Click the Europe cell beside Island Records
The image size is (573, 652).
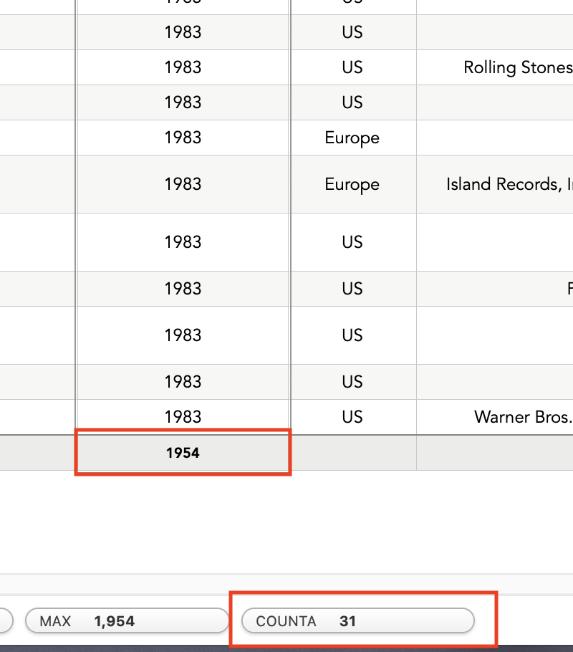point(352,184)
